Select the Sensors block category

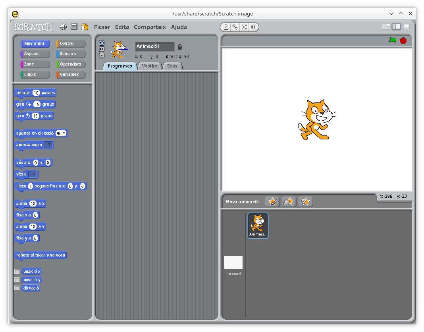tap(71, 54)
